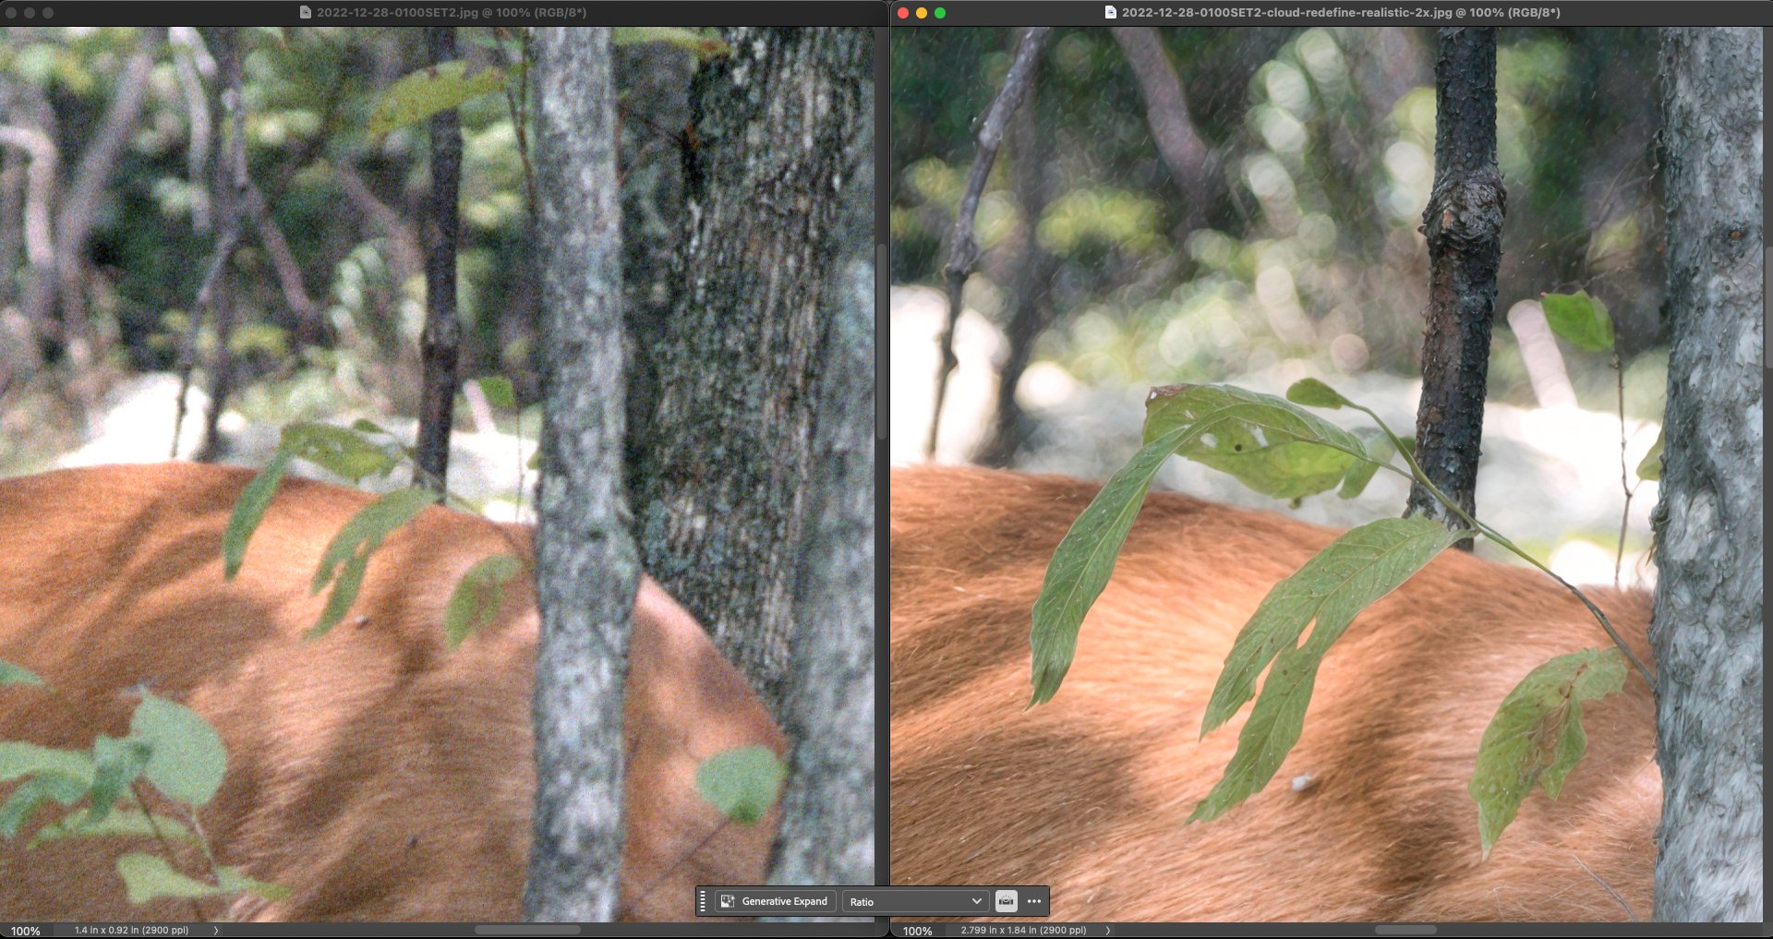Click file icon beside cloud-redefine-realistic-2x.jpg title
The width and height of the screenshot is (1773, 939).
[1111, 13]
